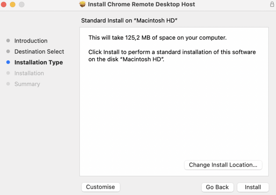The width and height of the screenshot is (276, 195).
Task: Select the Introduction step
Action: [31, 41]
